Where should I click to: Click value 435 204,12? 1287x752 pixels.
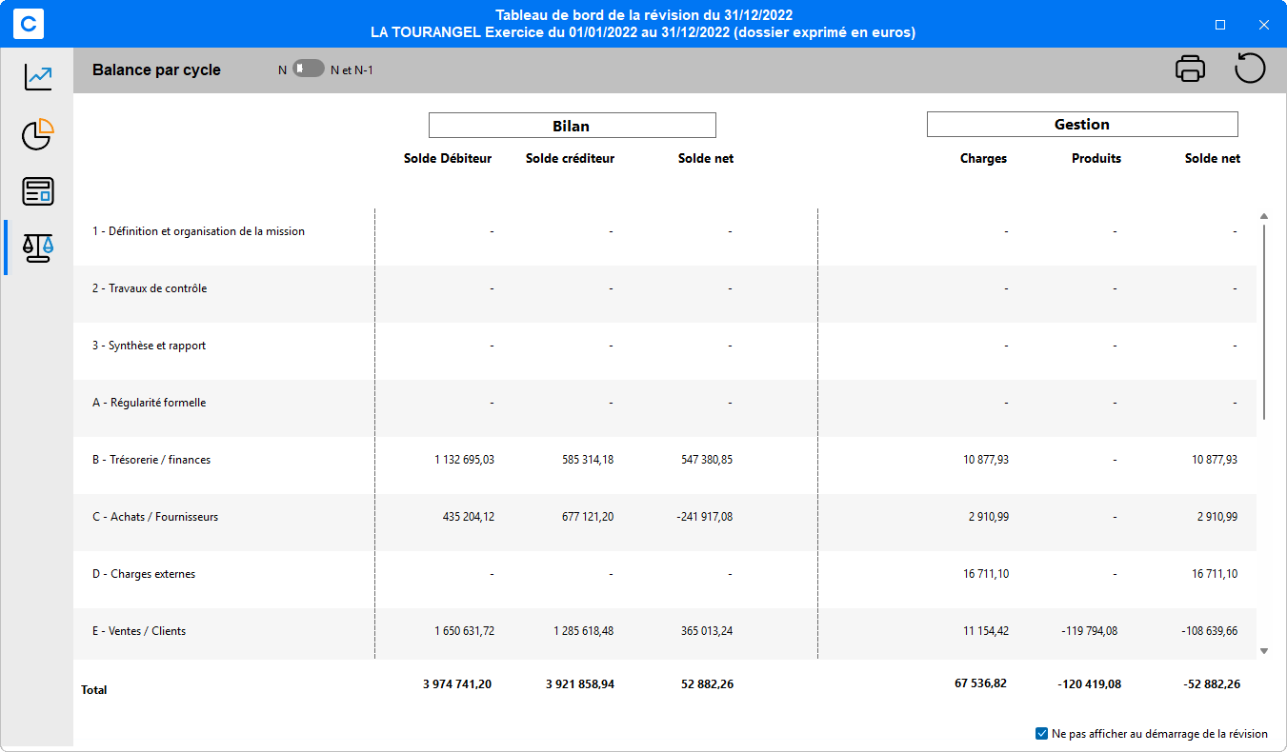pyautogui.click(x=469, y=517)
